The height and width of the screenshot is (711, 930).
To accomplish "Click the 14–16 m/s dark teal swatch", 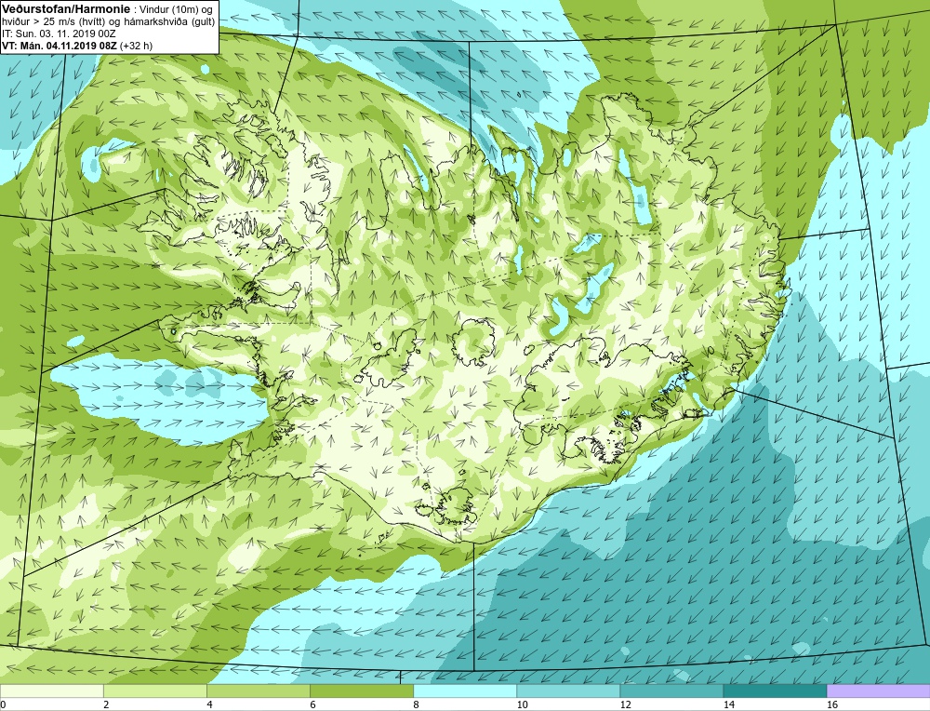I will pyautogui.click(x=774, y=691).
